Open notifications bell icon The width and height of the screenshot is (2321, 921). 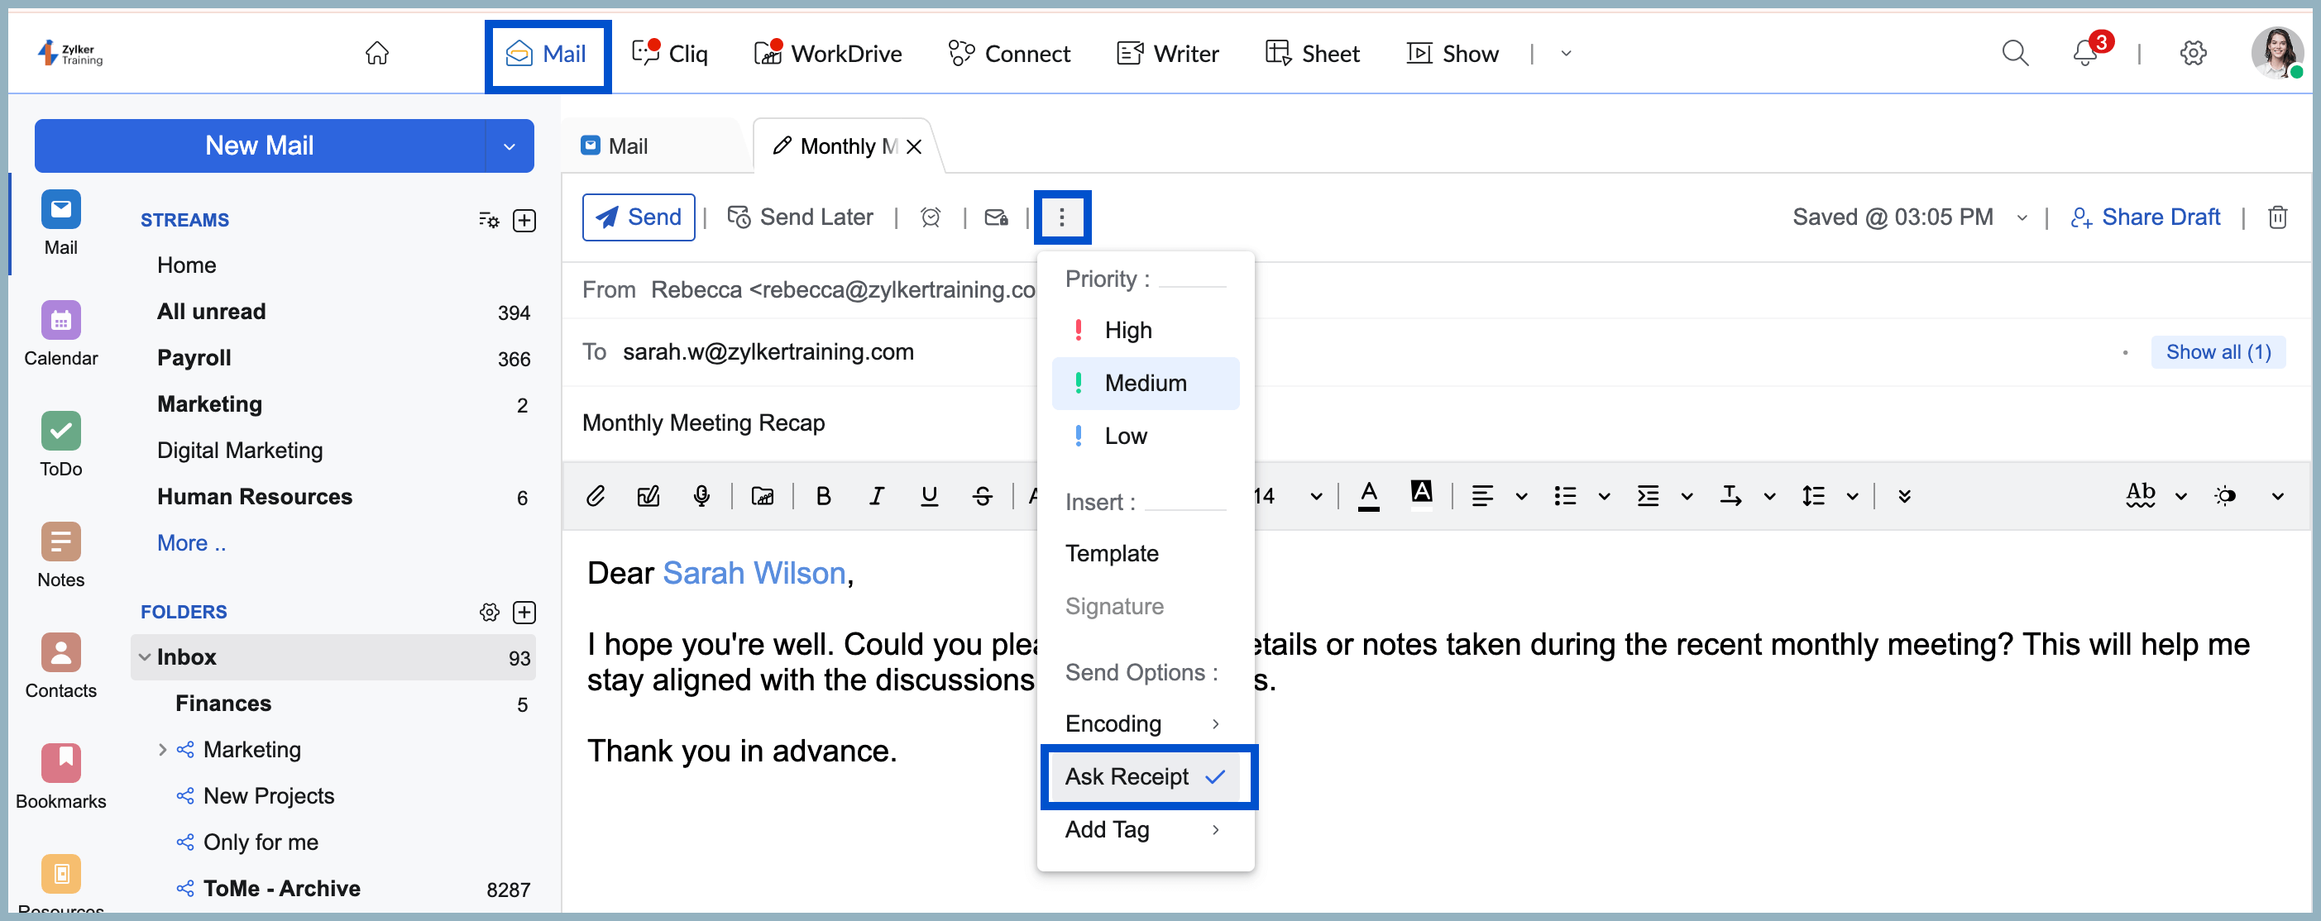2084,53
